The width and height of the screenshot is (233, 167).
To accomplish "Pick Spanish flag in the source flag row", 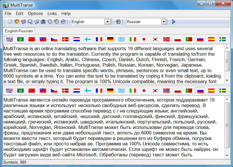I will point(211,39).
